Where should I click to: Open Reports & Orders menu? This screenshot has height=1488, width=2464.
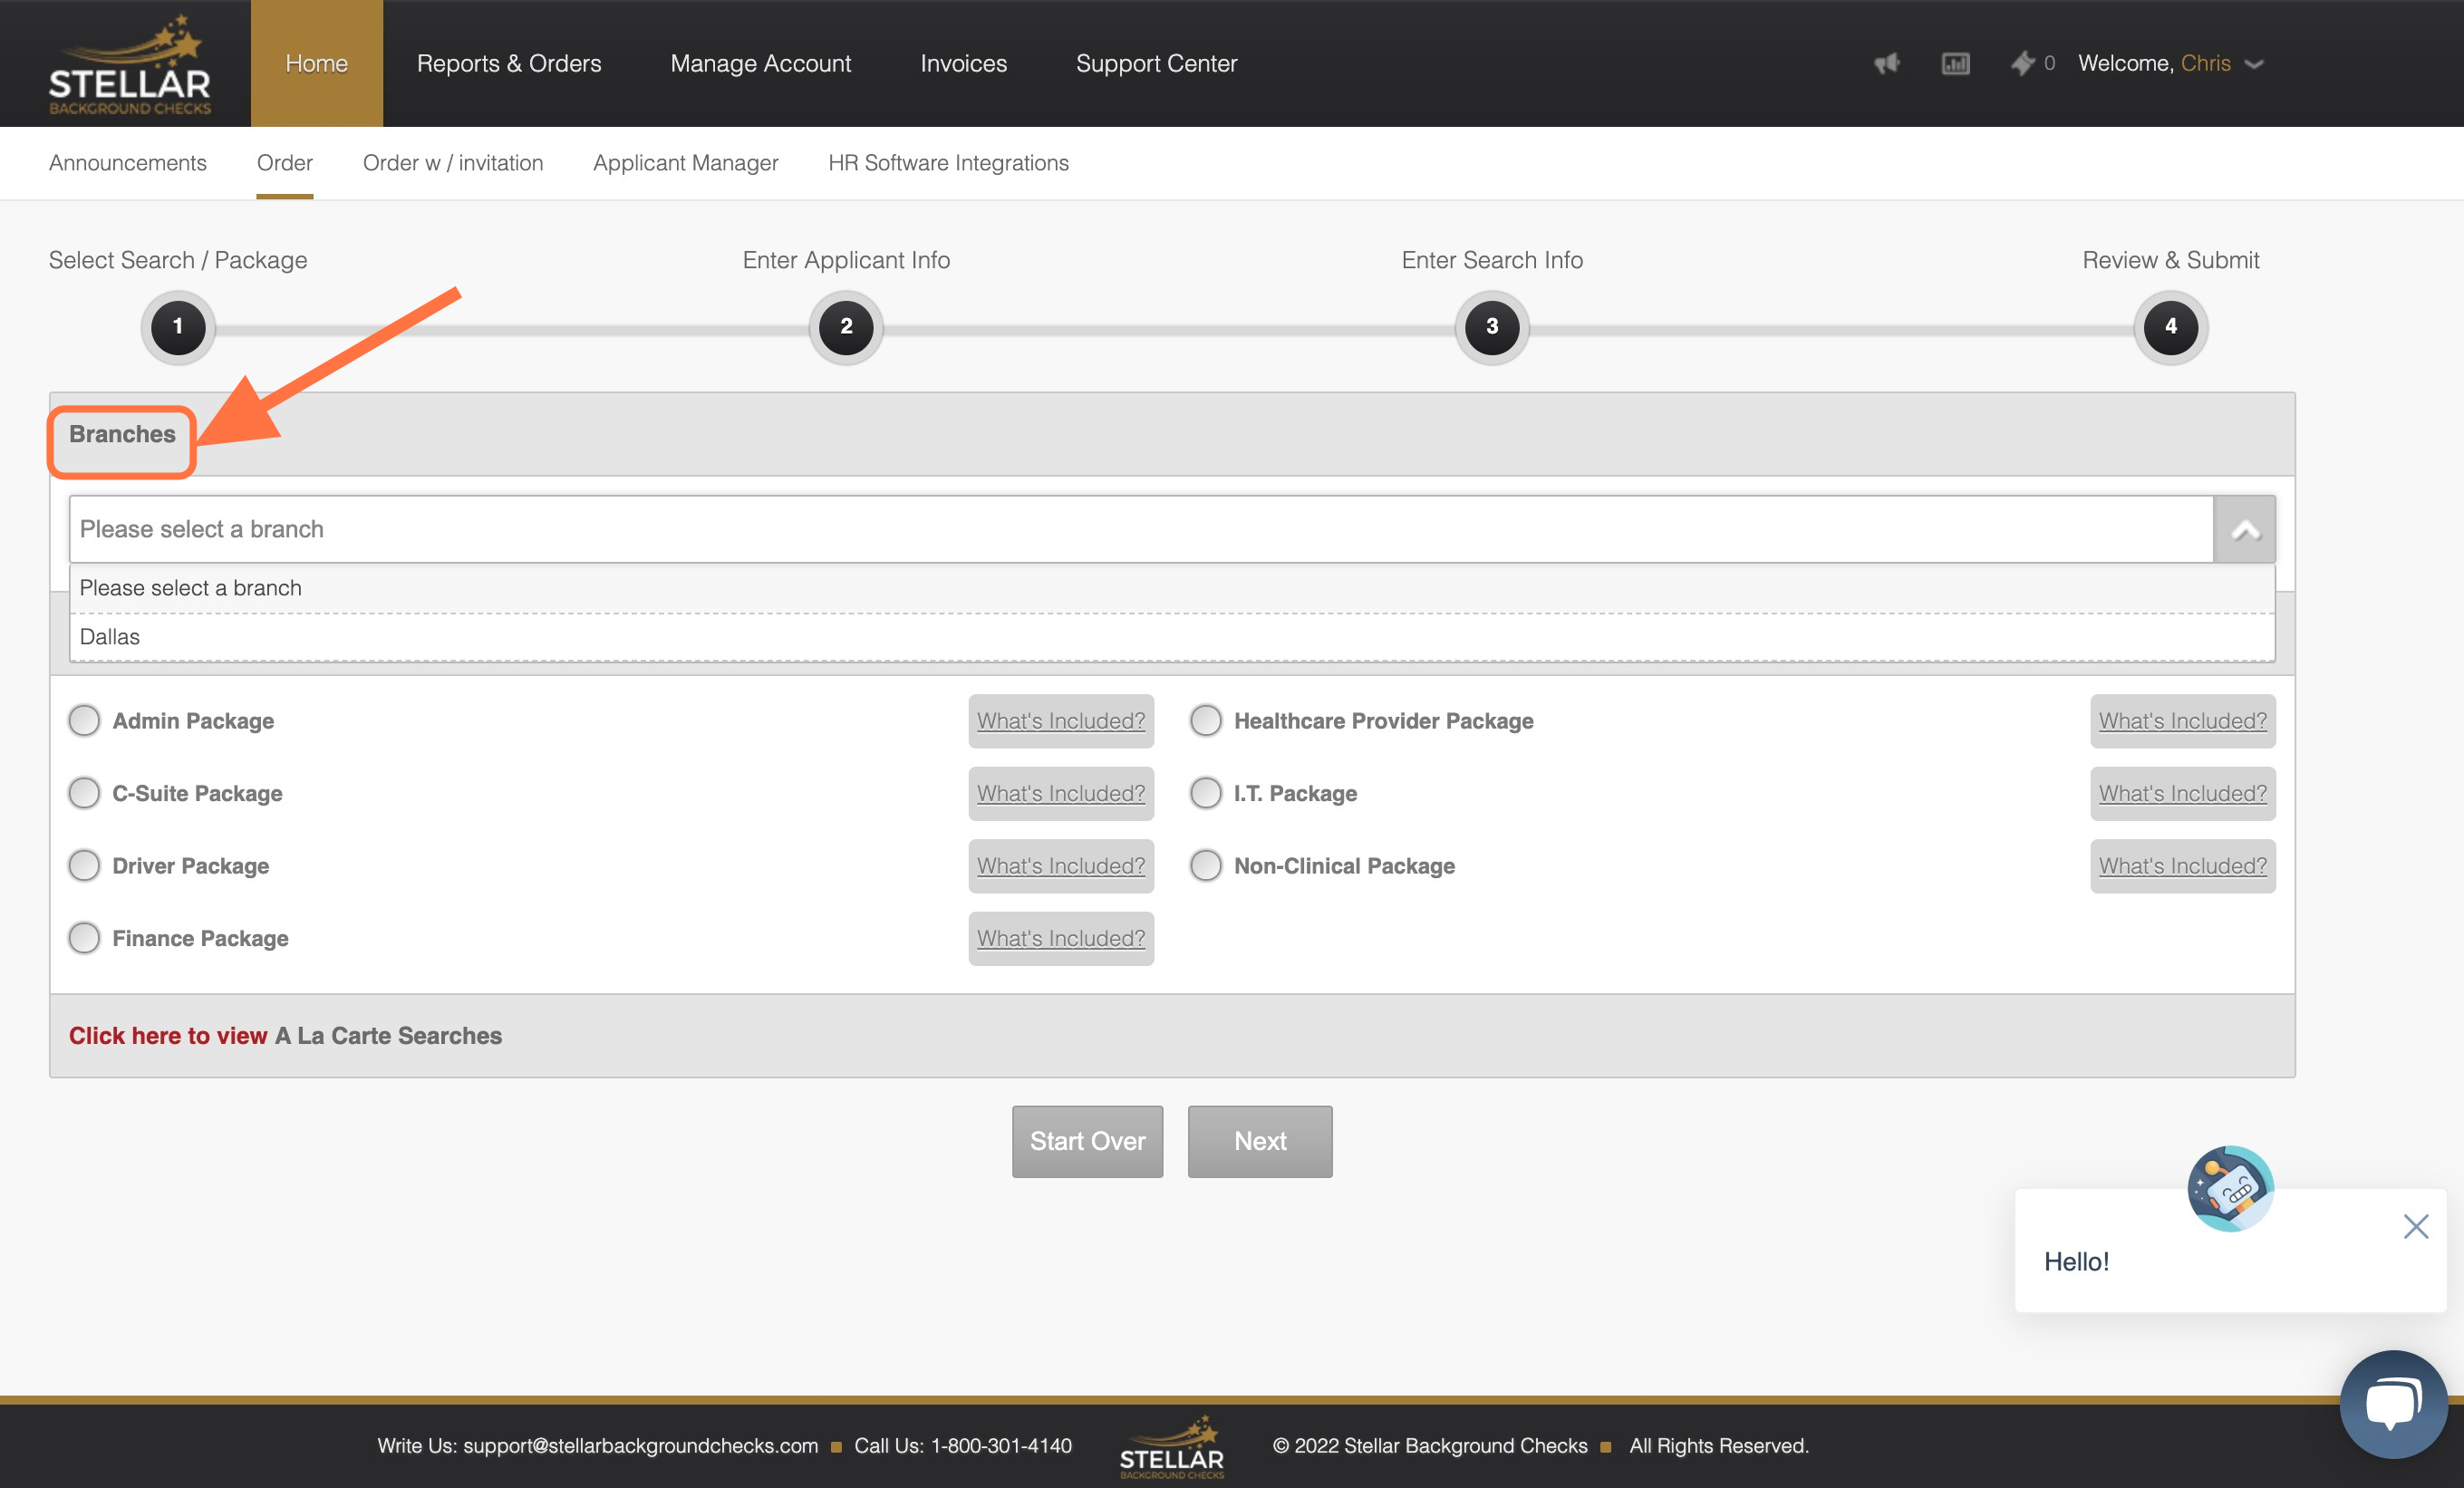click(509, 63)
